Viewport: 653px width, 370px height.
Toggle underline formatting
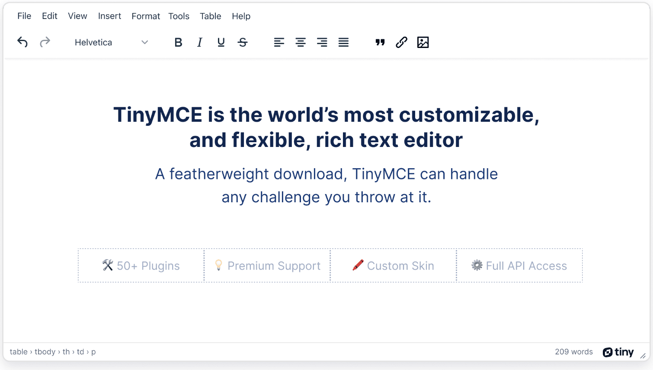(x=221, y=42)
